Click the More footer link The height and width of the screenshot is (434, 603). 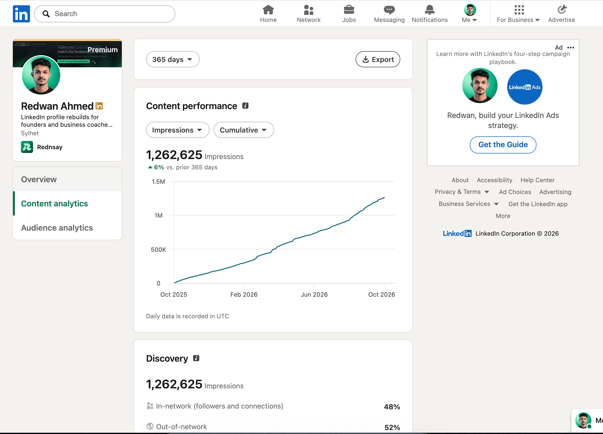tap(503, 216)
